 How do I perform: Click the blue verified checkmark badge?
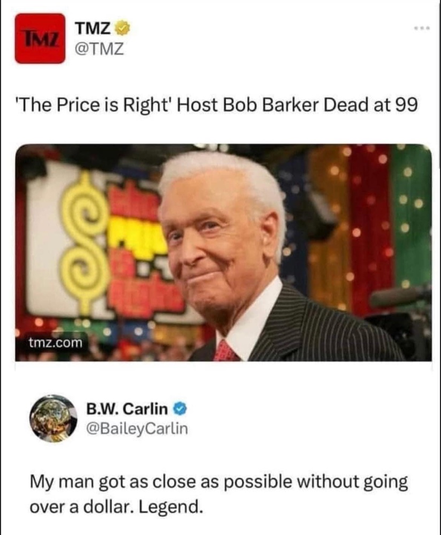[x=180, y=409]
